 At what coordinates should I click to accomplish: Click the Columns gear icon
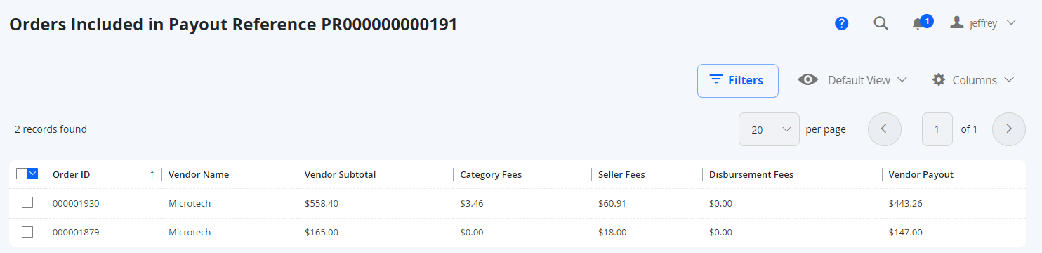click(x=939, y=79)
